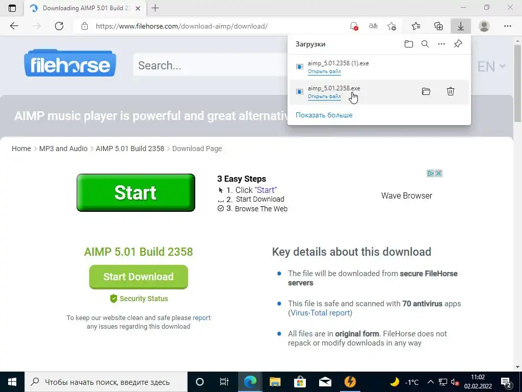Open the AIMP 5.01 Build 2358 breadcrumb
522x392 pixels.
(x=130, y=149)
